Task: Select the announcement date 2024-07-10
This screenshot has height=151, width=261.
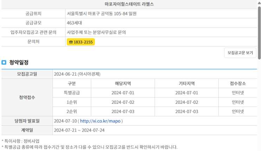Action: [x=65, y=121]
